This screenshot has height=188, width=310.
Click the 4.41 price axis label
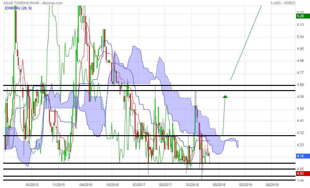tap(301, 121)
